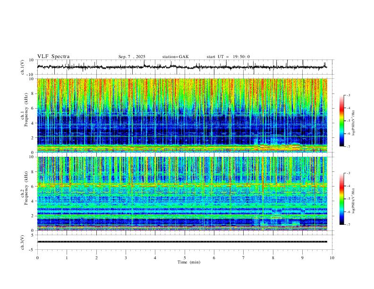Click the ch.3 voltage trace band

[182, 242]
